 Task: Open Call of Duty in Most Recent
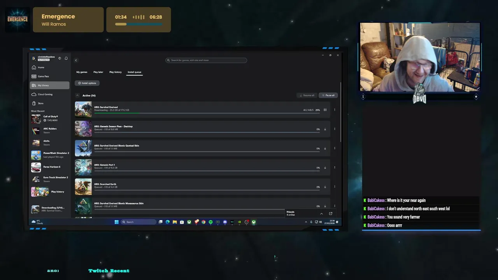[50, 119]
